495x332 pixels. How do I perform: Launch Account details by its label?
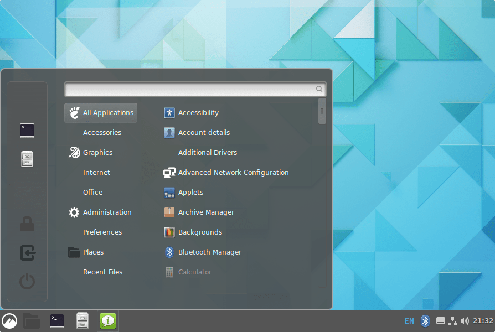click(x=204, y=133)
